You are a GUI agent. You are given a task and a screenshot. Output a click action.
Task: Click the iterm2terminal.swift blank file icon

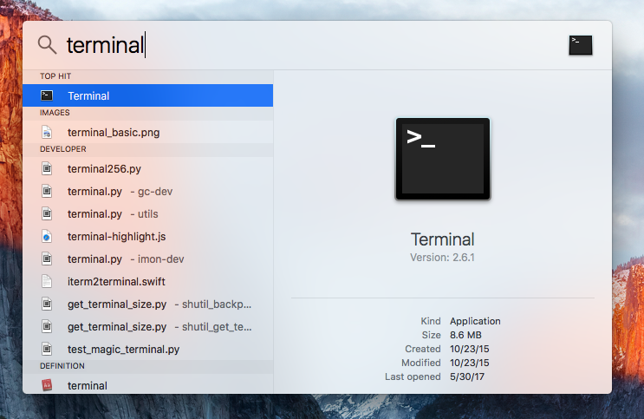tap(47, 281)
